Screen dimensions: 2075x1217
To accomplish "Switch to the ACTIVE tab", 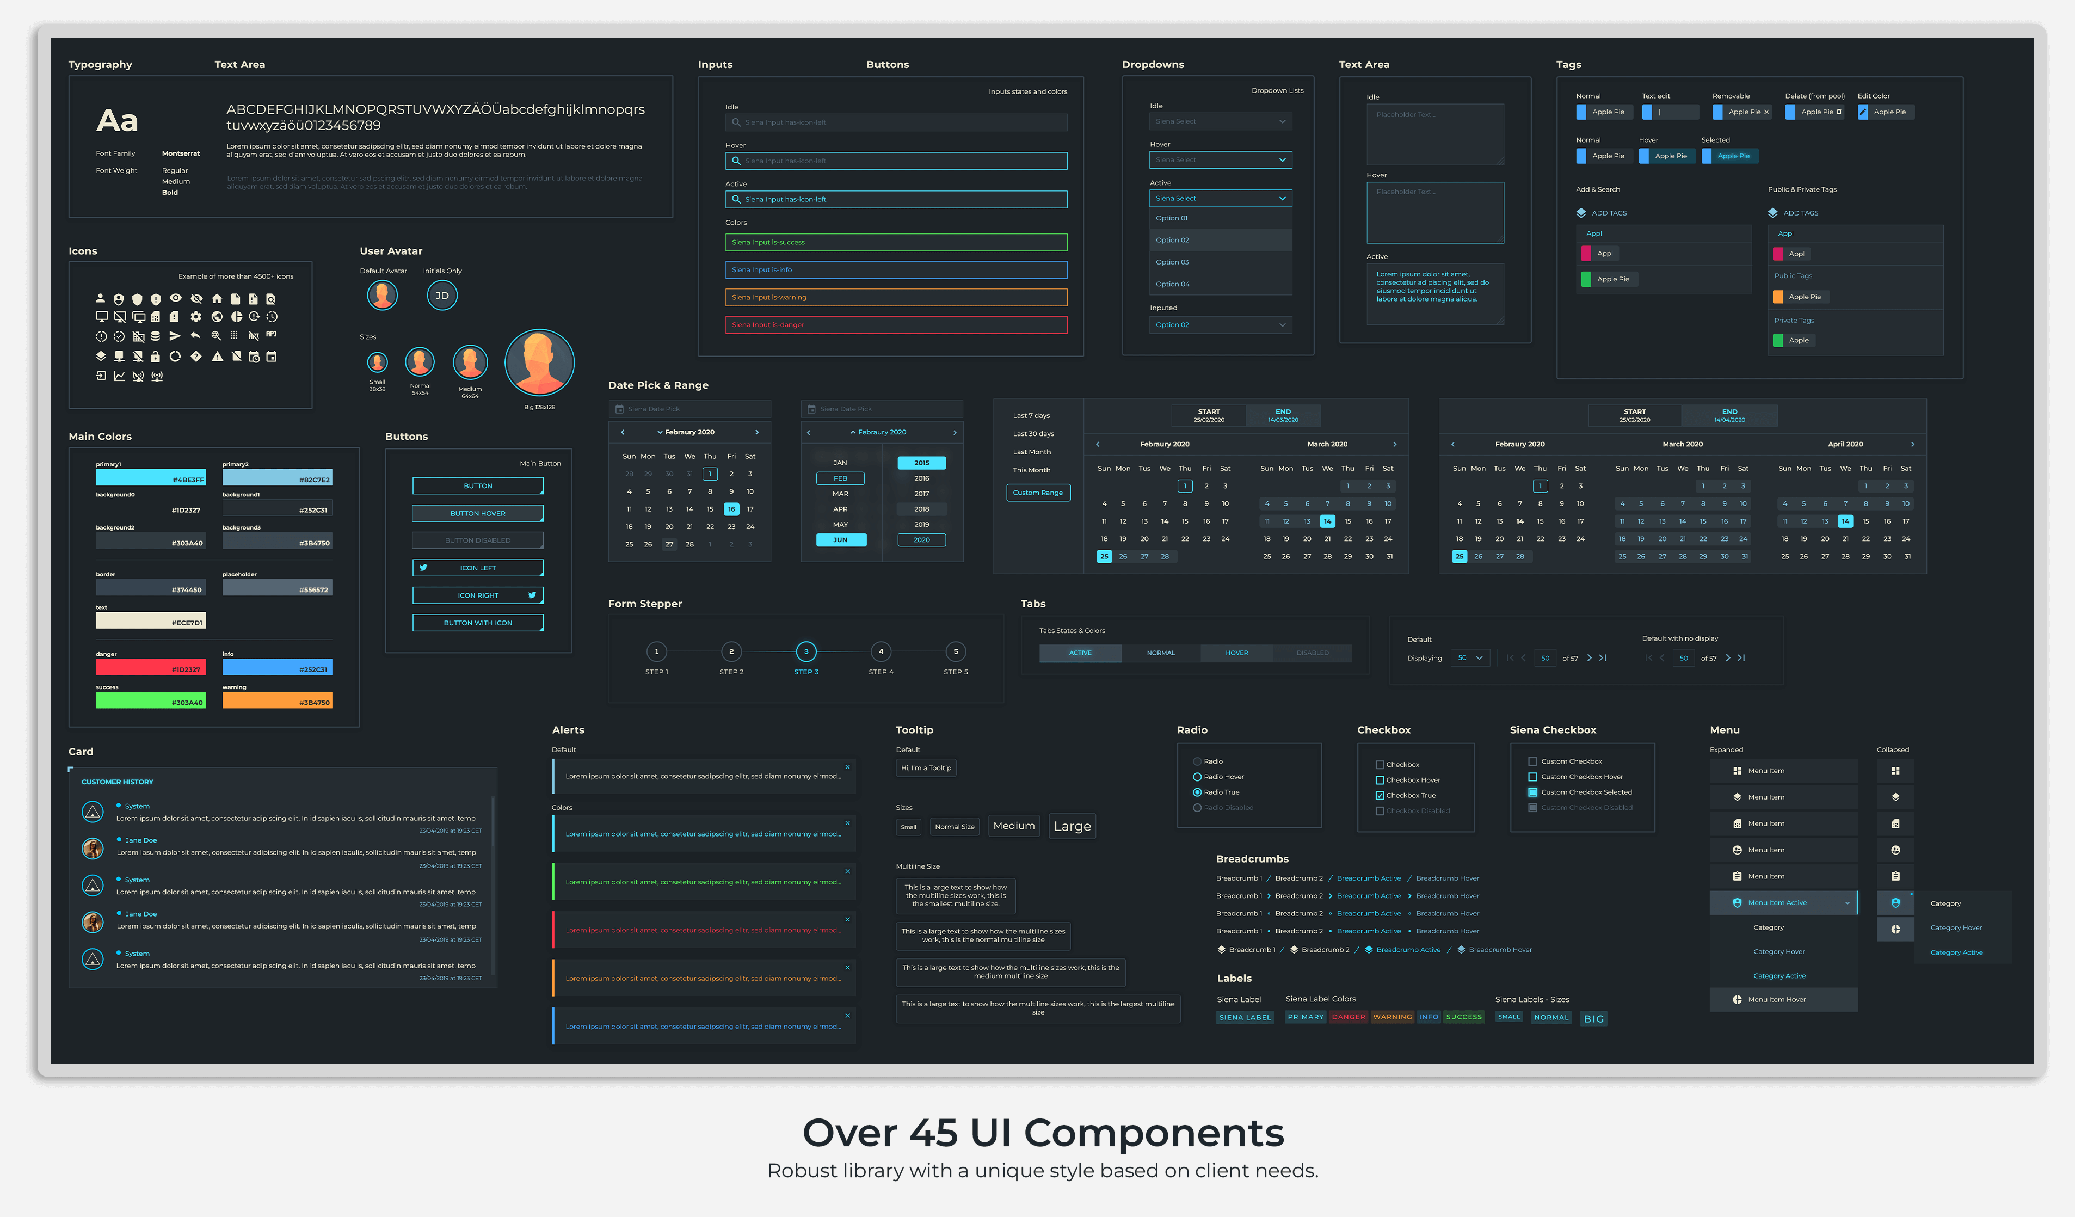I will 1080,654.
